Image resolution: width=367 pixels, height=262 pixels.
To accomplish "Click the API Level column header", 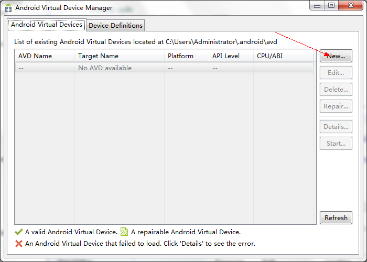I will pos(231,56).
